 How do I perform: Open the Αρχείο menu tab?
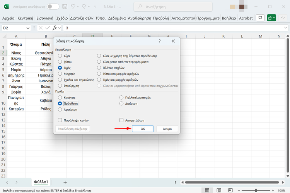point(8,18)
